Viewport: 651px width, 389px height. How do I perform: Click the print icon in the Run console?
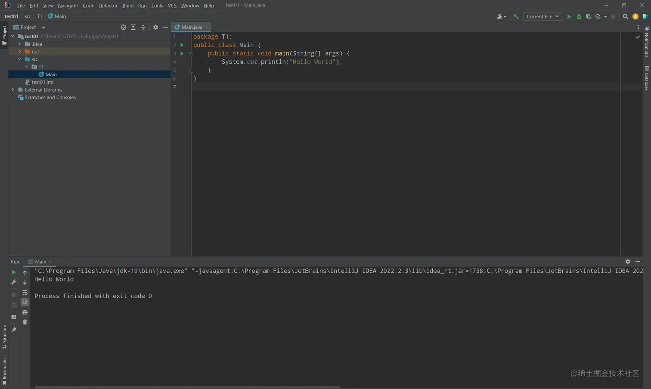pyautogui.click(x=25, y=312)
